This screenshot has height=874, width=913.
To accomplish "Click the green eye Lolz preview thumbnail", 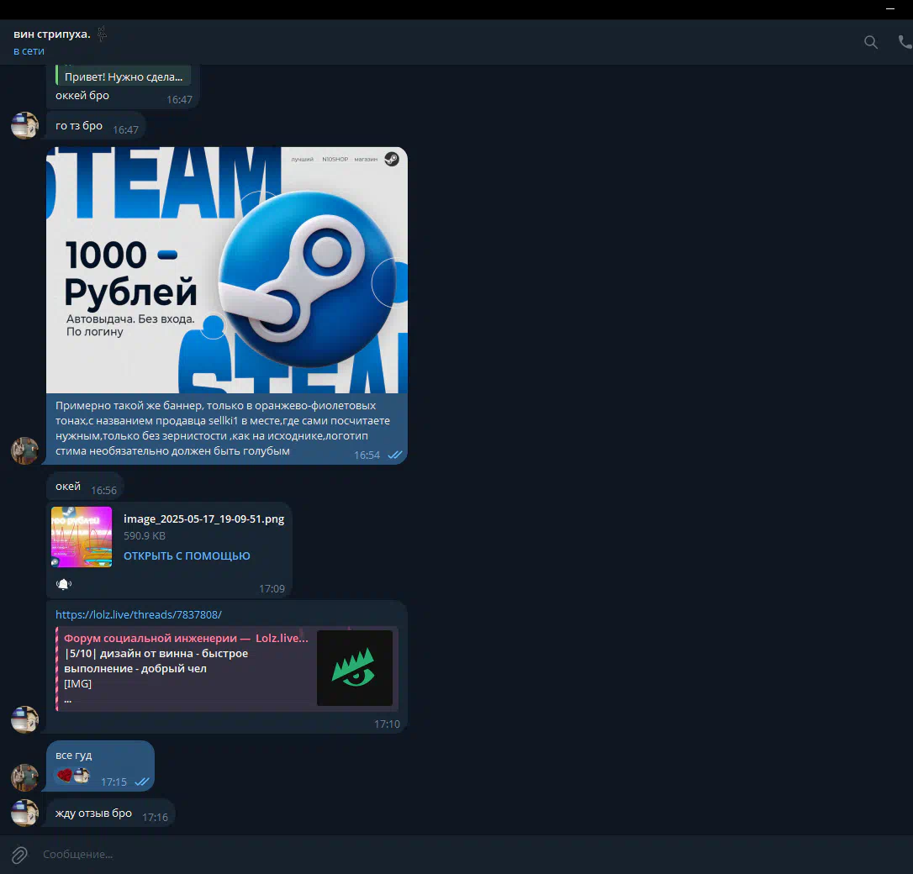I will (x=355, y=668).
